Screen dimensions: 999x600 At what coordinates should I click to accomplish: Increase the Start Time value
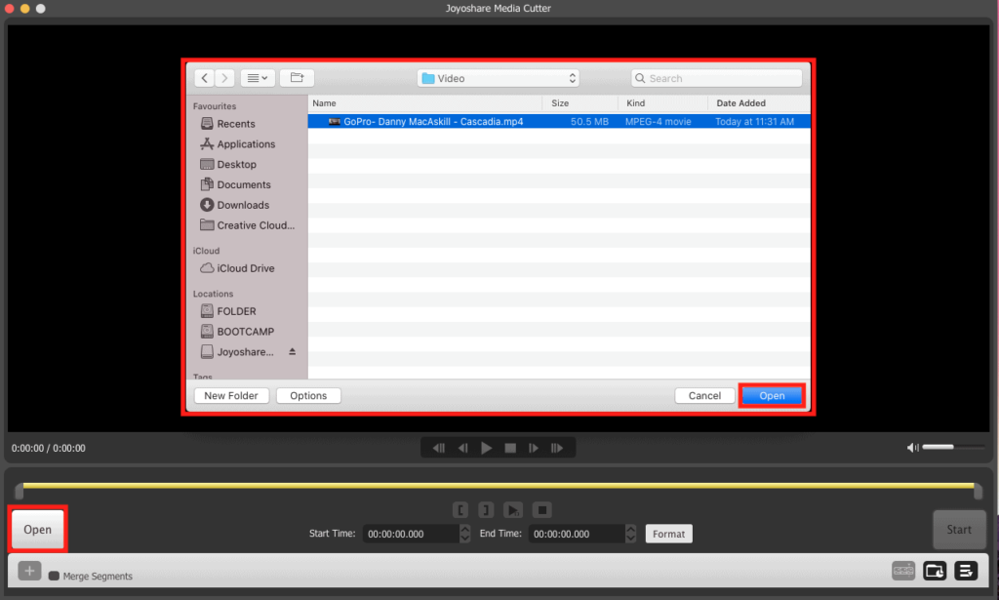point(465,529)
